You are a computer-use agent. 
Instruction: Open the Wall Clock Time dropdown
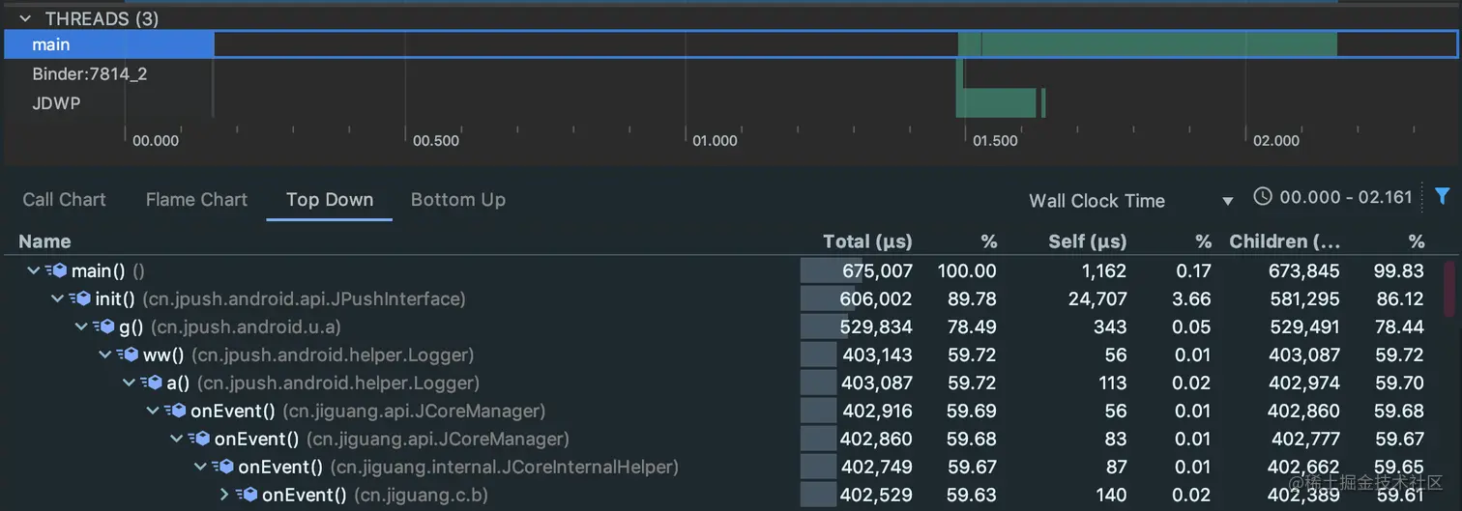[1131, 201]
